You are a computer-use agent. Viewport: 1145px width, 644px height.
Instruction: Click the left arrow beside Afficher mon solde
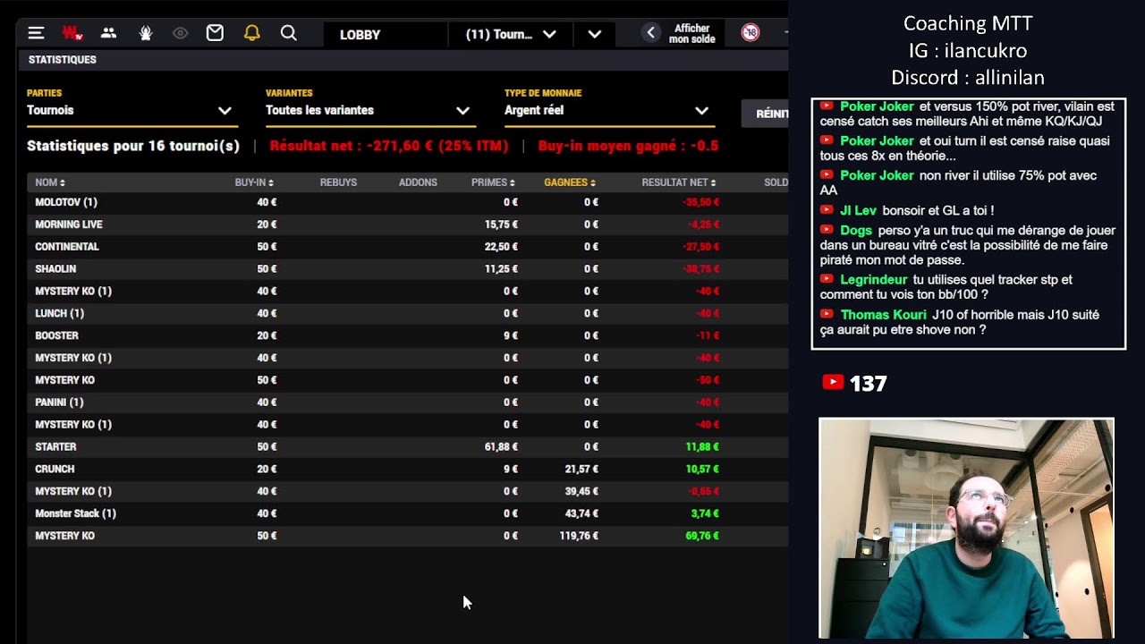pyautogui.click(x=651, y=33)
